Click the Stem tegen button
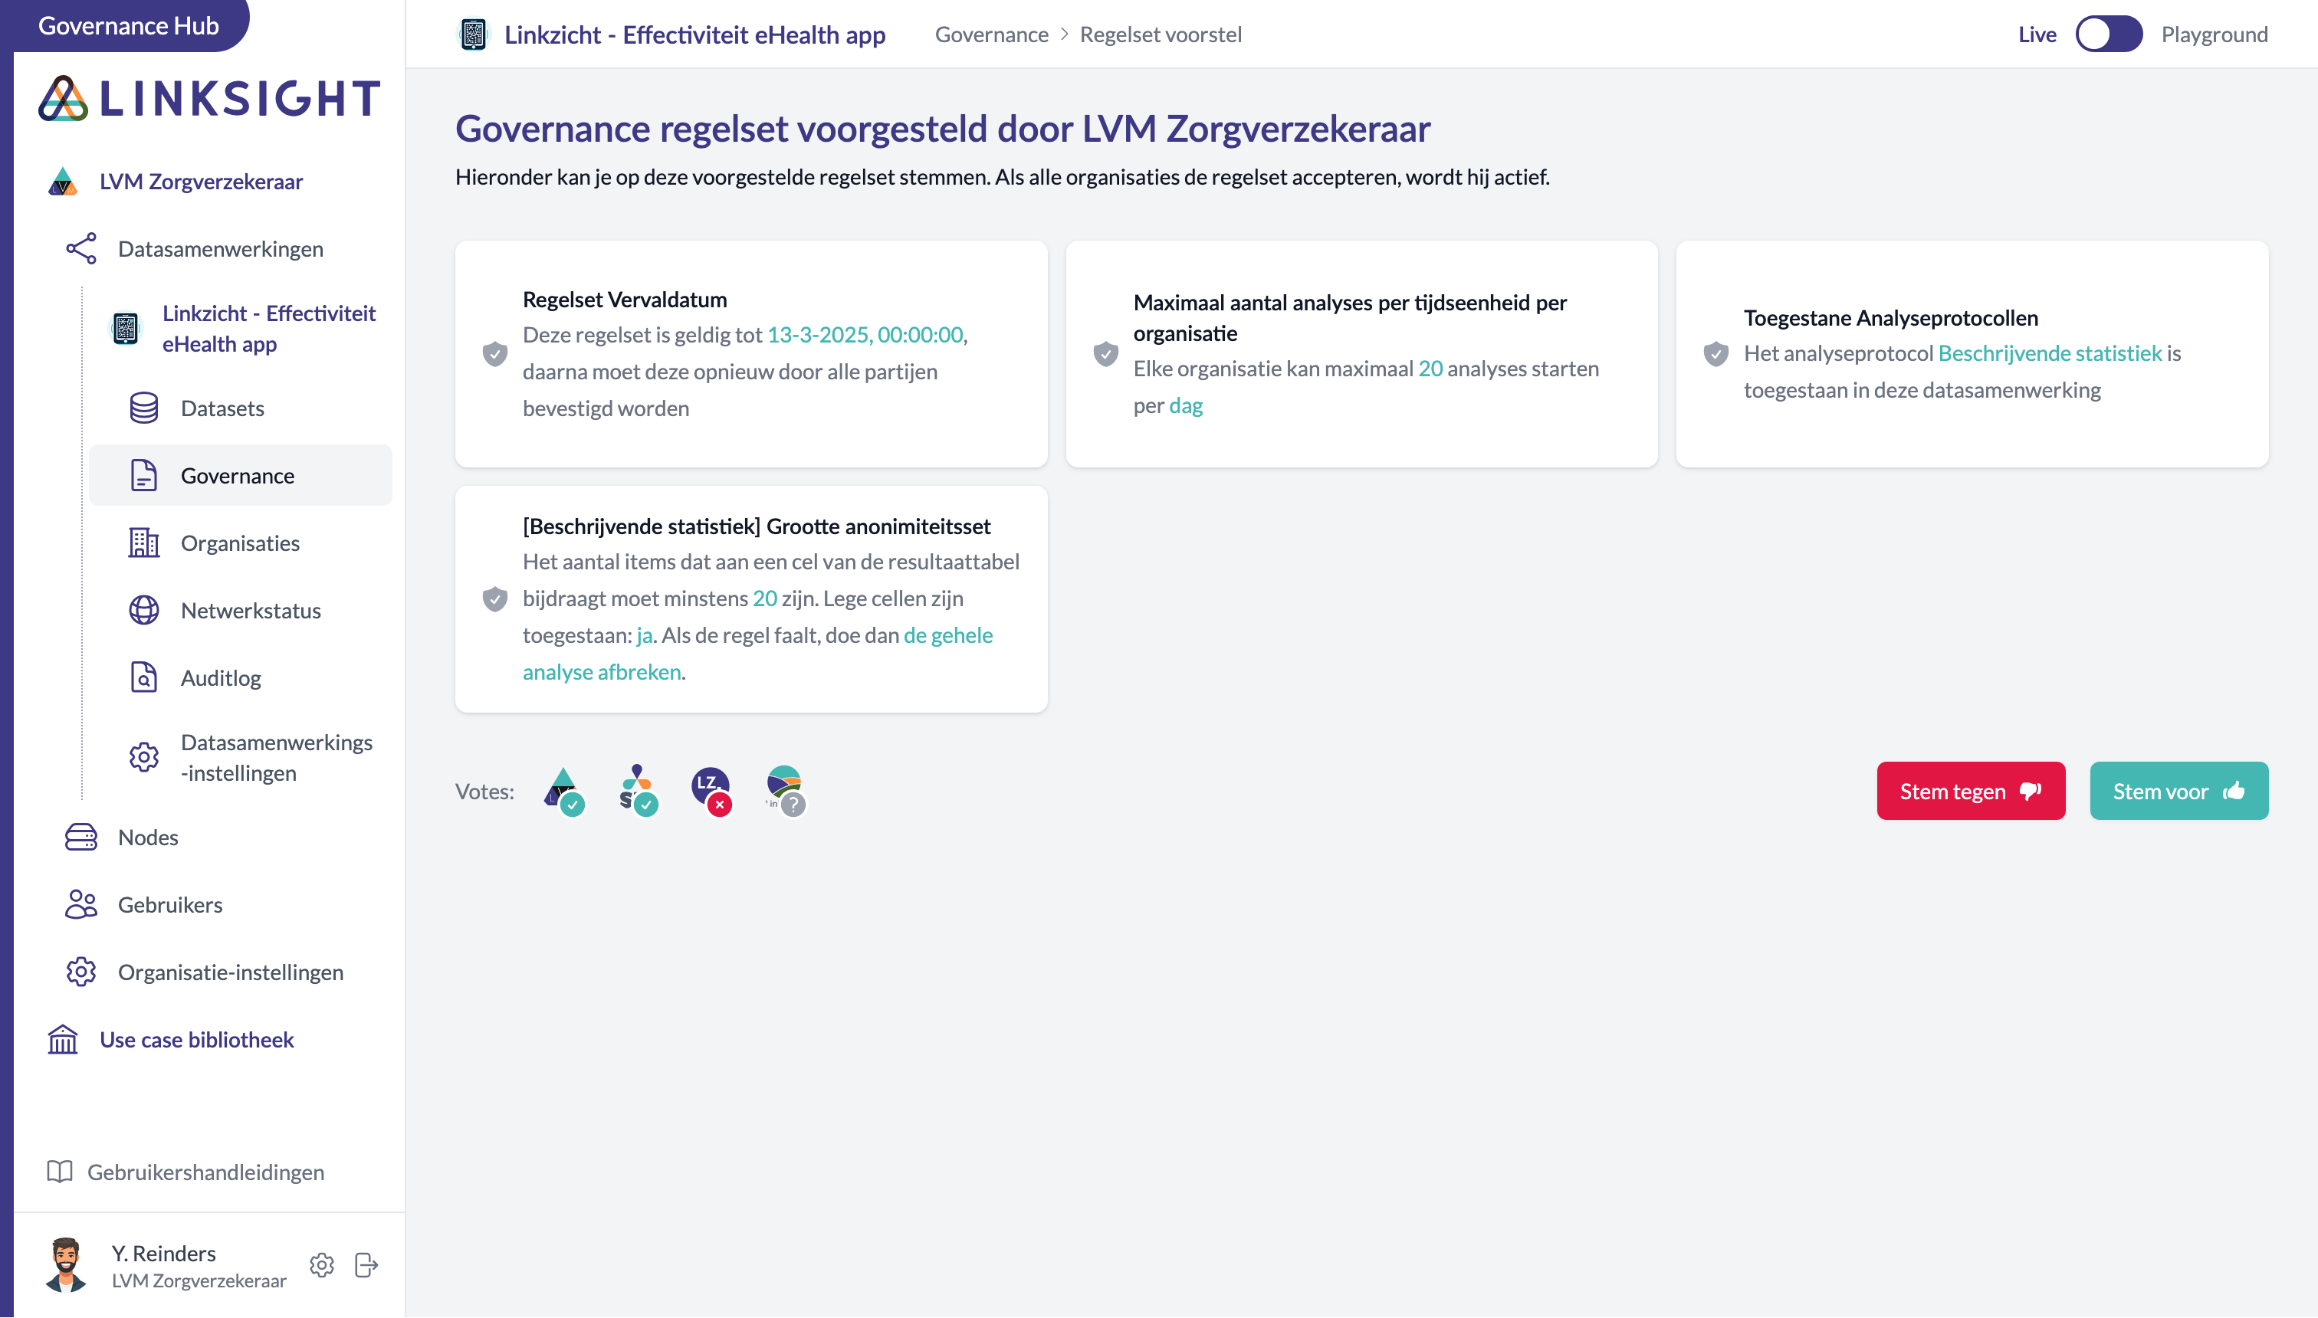The width and height of the screenshot is (2318, 1318). click(x=1970, y=791)
